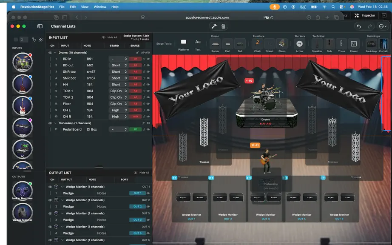Open the RevolutionStagePlot app menu
The width and height of the screenshot is (392, 245).
[37, 7]
